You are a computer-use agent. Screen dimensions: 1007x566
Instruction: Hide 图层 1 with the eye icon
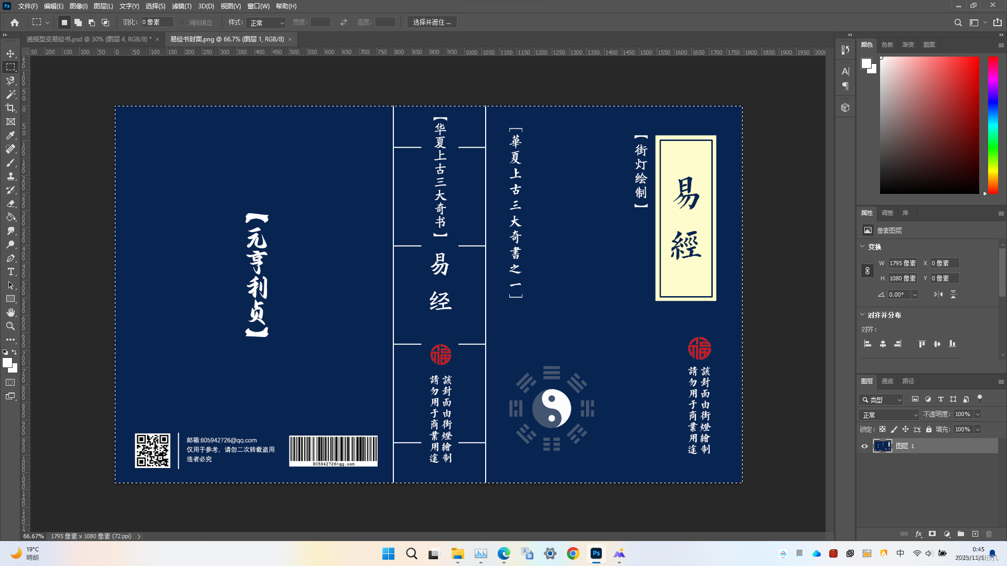pos(865,446)
